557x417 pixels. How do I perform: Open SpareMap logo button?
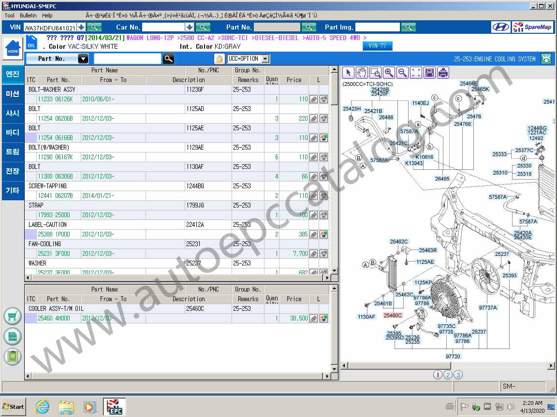pos(532,27)
